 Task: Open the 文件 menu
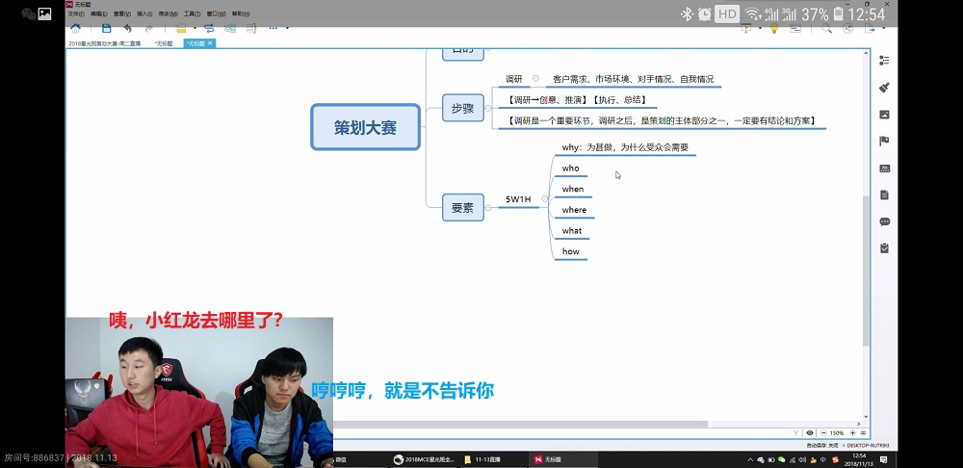pyautogui.click(x=76, y=13)
